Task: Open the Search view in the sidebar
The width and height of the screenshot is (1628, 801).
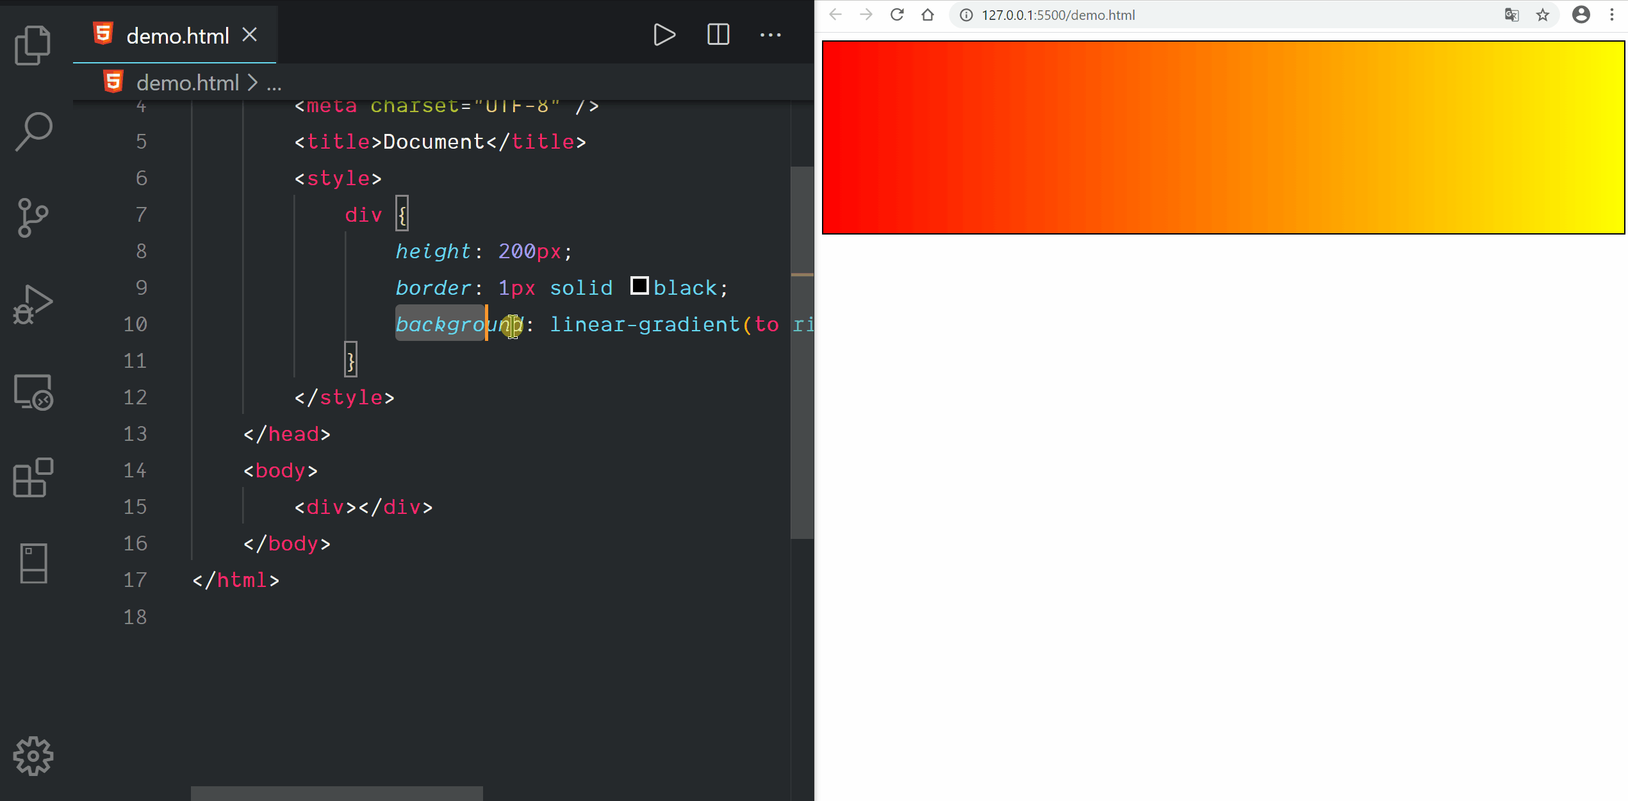Action: click(33, 131)
